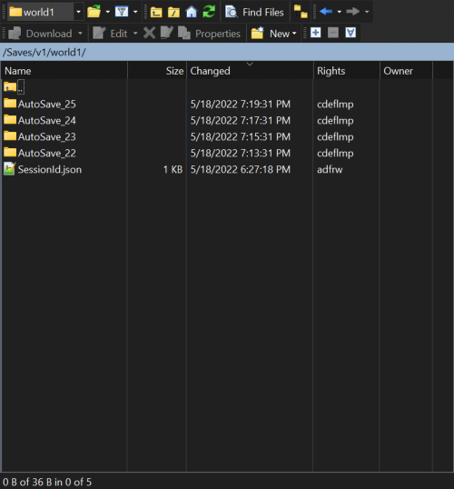Click the Find Files button
Image resolution: width=454 pixels, height=489 pixels.
(254, 12)
